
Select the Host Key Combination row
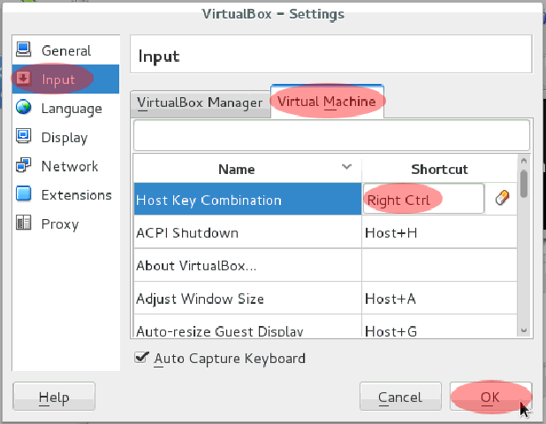click(247, 199)
